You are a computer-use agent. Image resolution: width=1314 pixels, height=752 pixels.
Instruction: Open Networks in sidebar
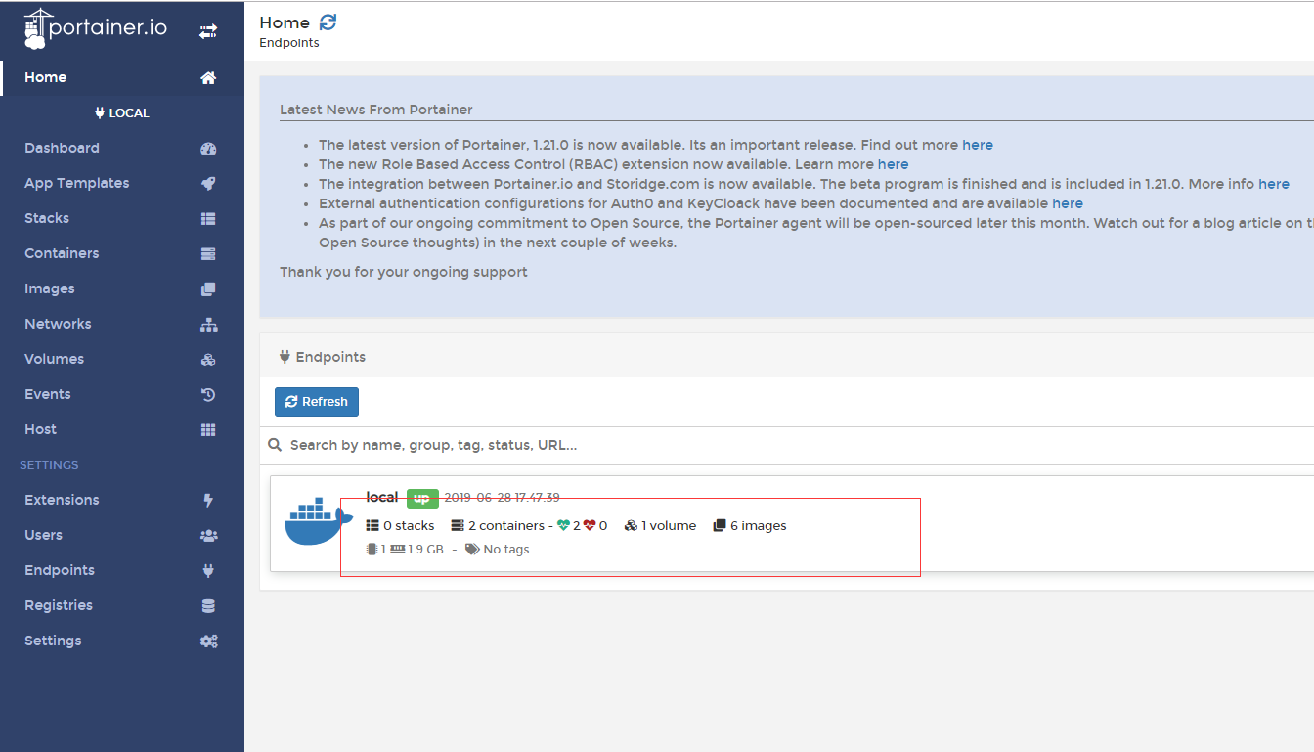click(x=122, y=325)
